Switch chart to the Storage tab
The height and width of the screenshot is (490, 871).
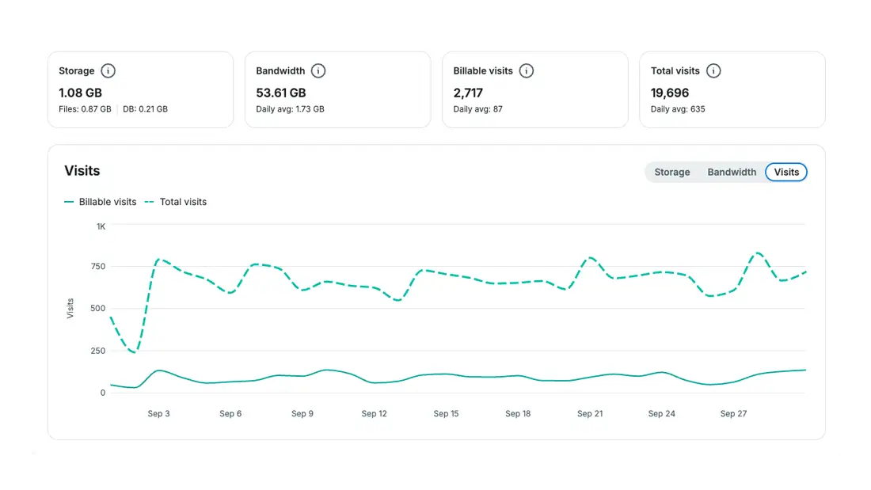(671, 173)
